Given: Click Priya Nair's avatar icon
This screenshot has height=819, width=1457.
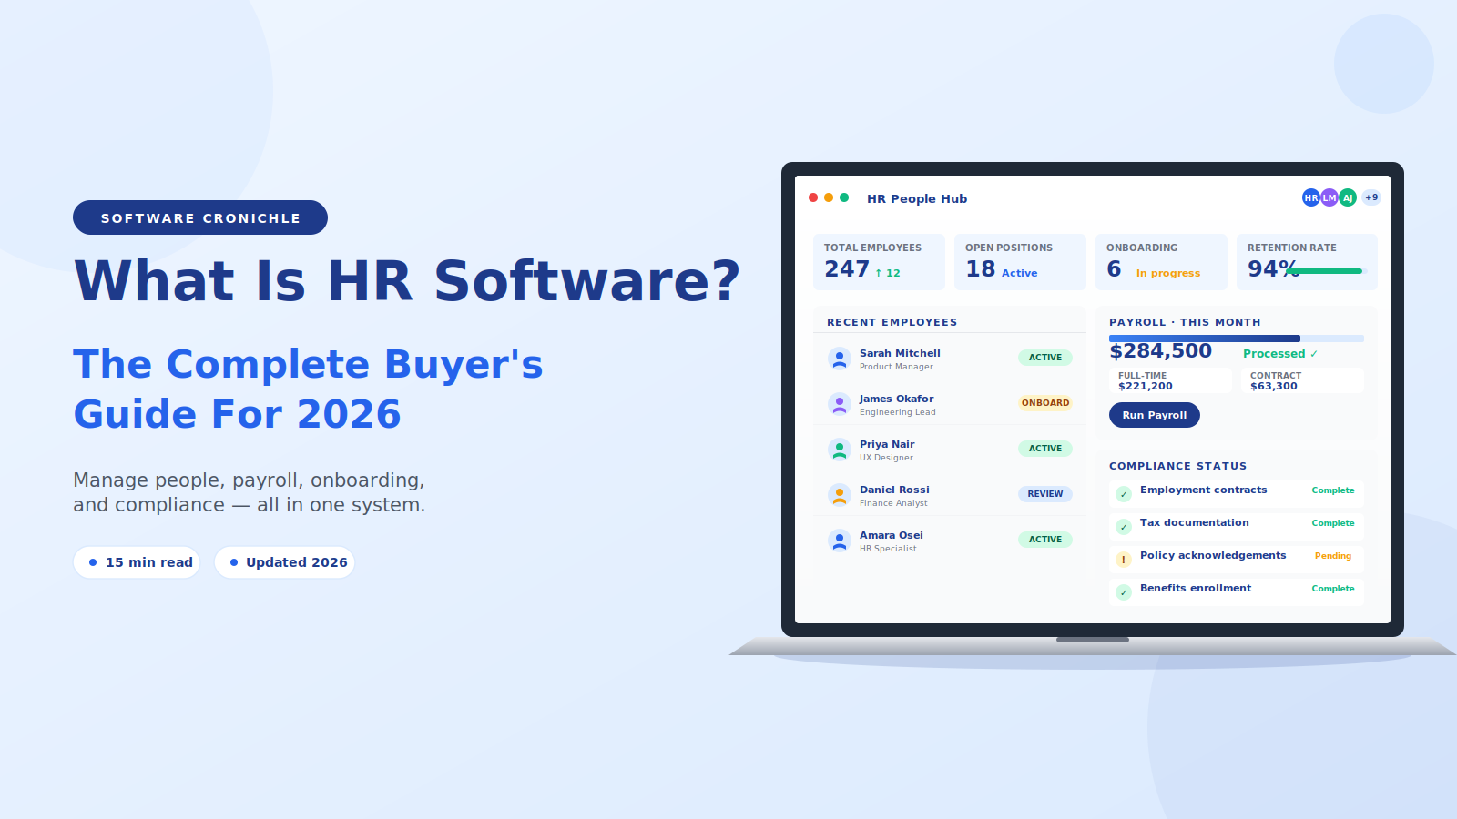Looking at the screenshot, I should point(840,450).
